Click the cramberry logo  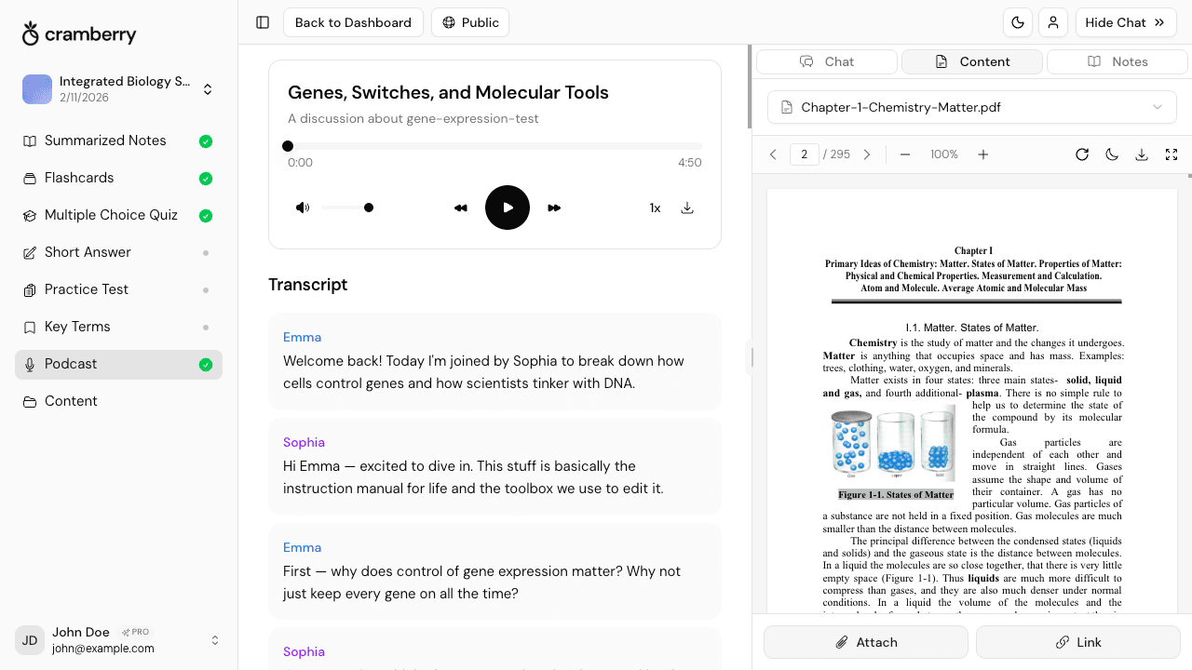pyautogui.click(x=78, y=33)
